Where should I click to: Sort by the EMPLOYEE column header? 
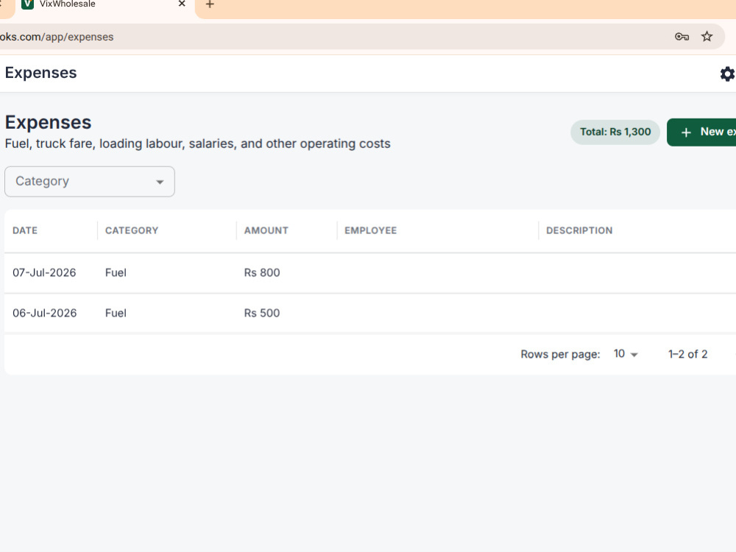coord(371,230)
